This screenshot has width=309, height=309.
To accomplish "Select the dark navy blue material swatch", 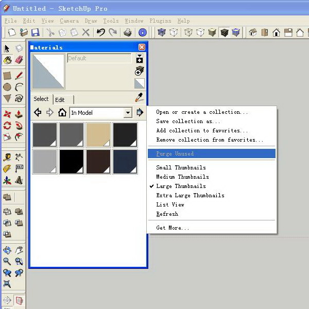I will pyautogui.click(x=125, y=162).
